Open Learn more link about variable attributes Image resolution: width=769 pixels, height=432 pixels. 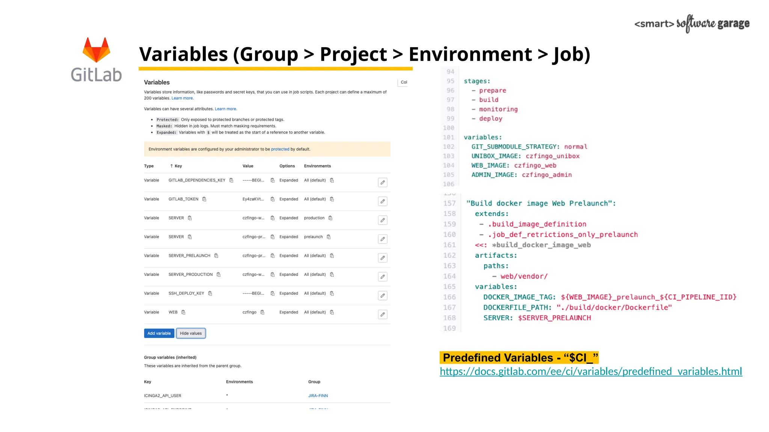(226, 109)
